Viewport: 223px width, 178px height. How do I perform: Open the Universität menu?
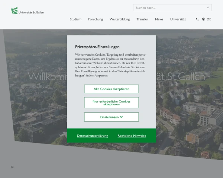click(x=178, y=19)
